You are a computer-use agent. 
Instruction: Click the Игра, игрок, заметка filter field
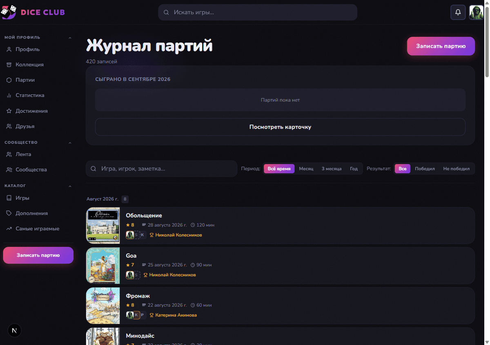pyautogui.click(x=162, y=168)
